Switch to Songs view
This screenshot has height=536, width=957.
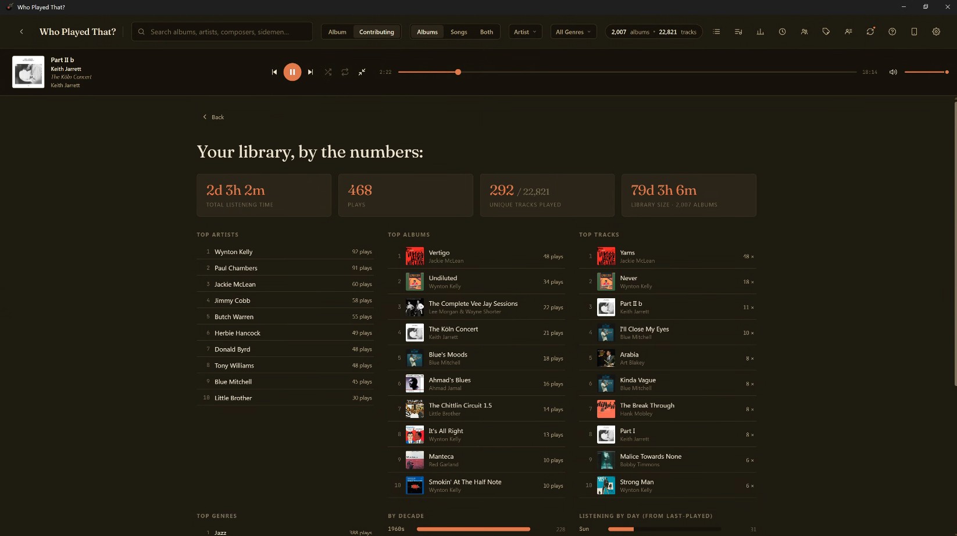pyautogui.click(x=459, y=32)
